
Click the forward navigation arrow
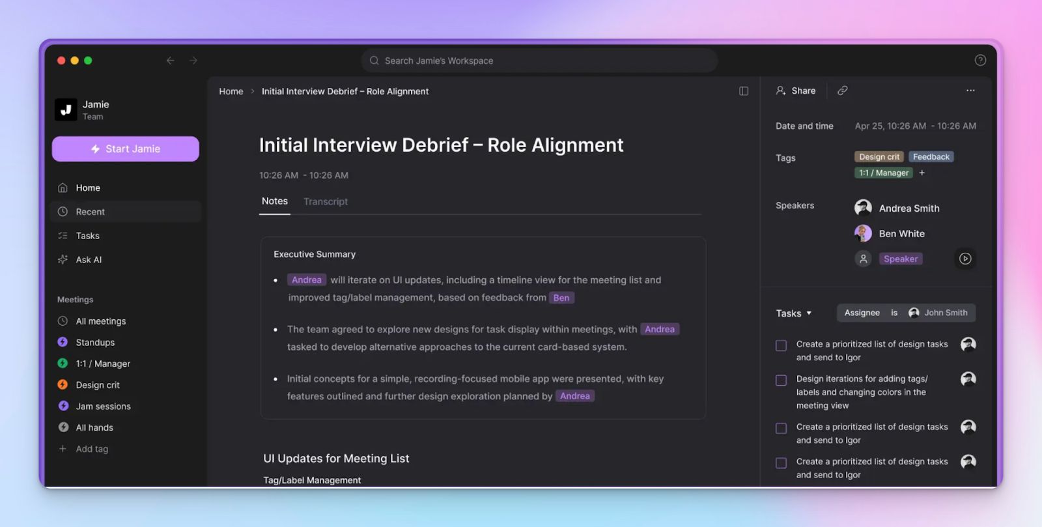pyautogui.click(x=193, y=61)
